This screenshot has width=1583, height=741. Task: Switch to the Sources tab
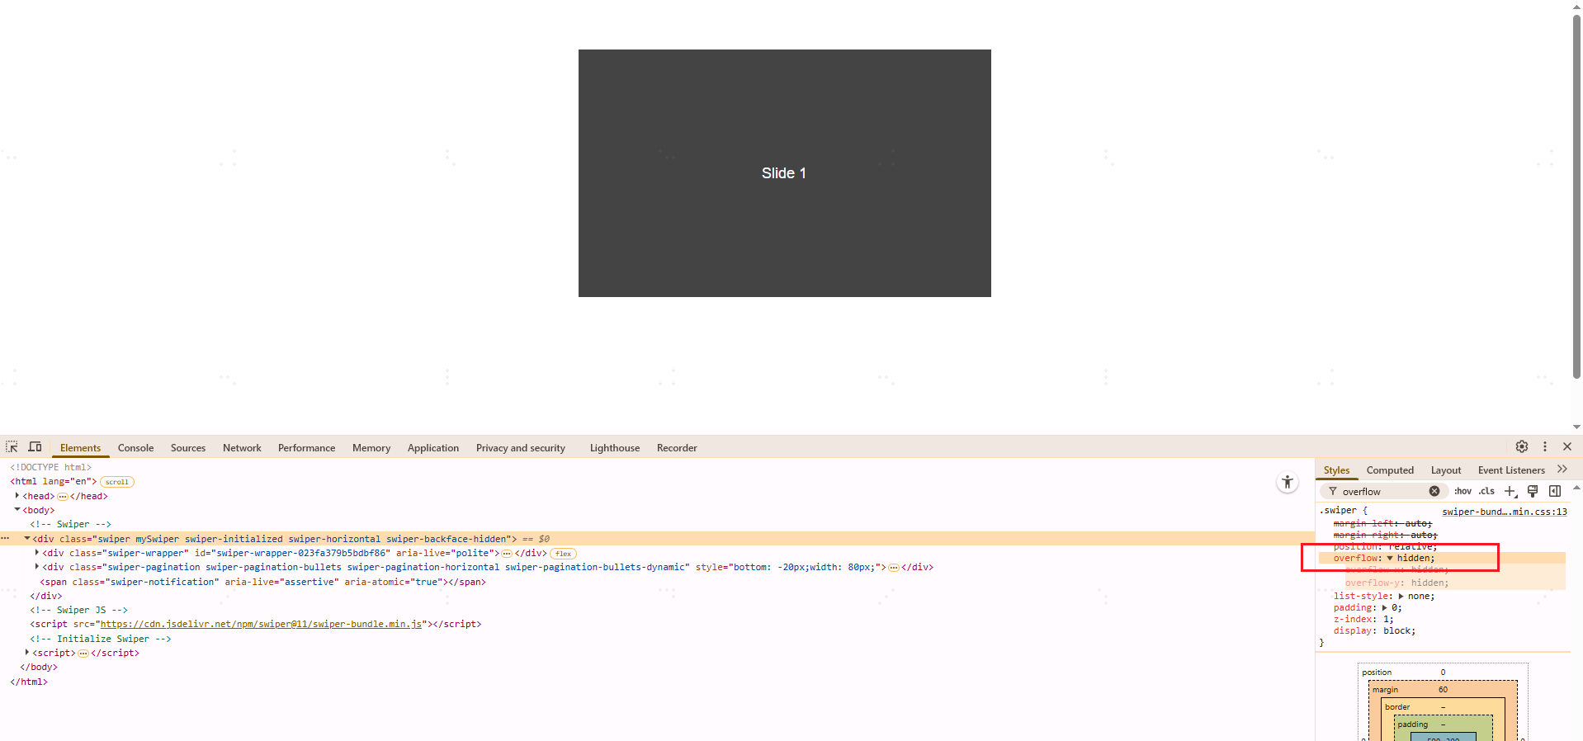[188, 448]
